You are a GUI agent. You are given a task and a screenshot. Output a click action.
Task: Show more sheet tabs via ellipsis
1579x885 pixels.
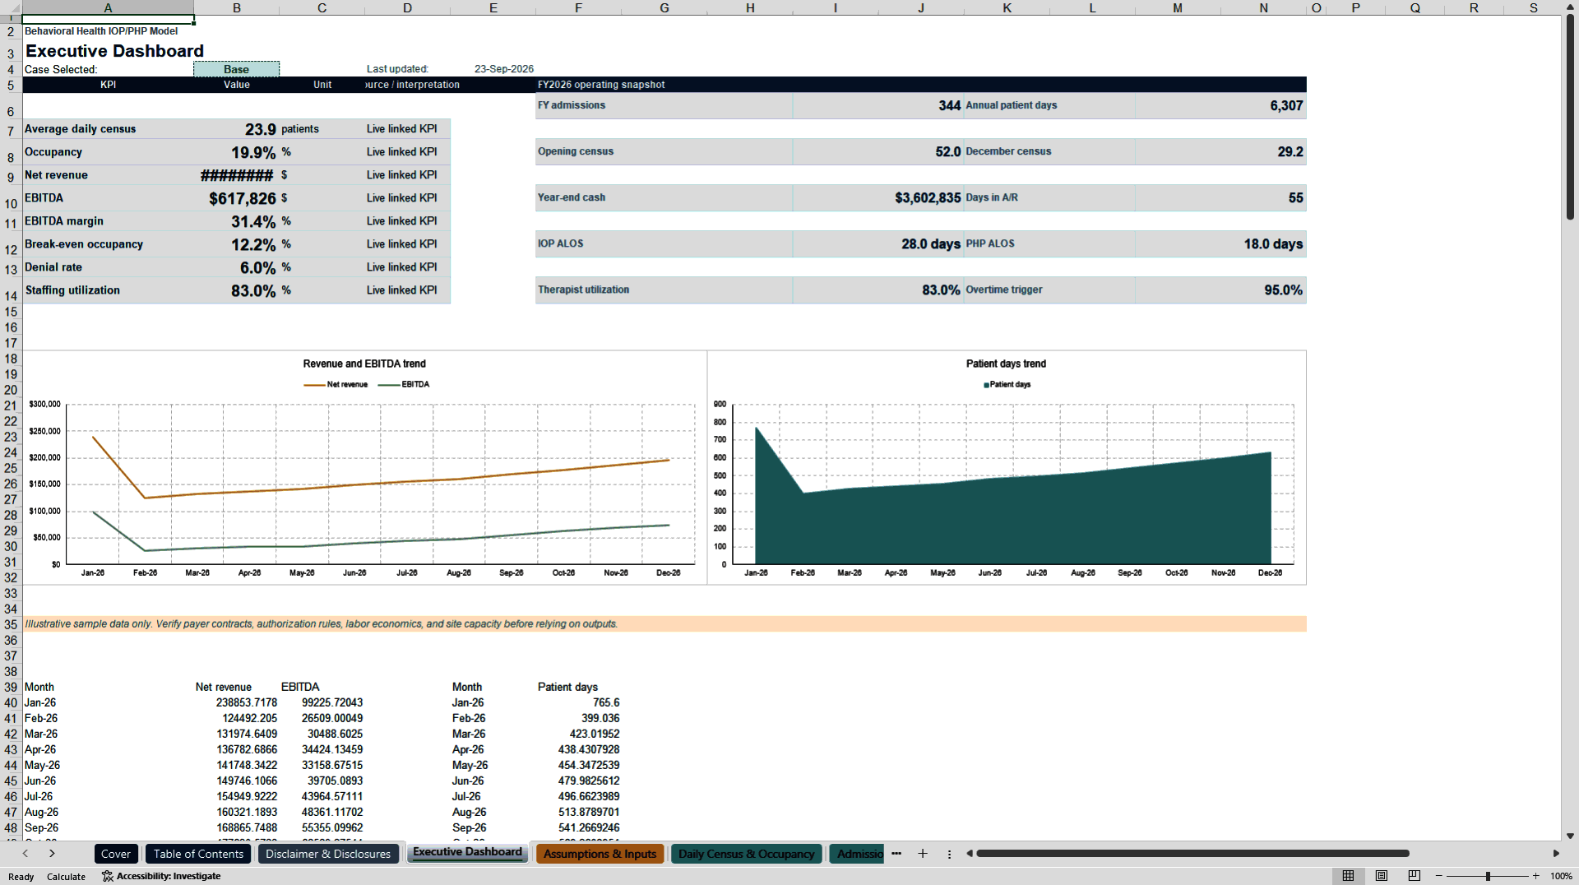click(896, 854)
